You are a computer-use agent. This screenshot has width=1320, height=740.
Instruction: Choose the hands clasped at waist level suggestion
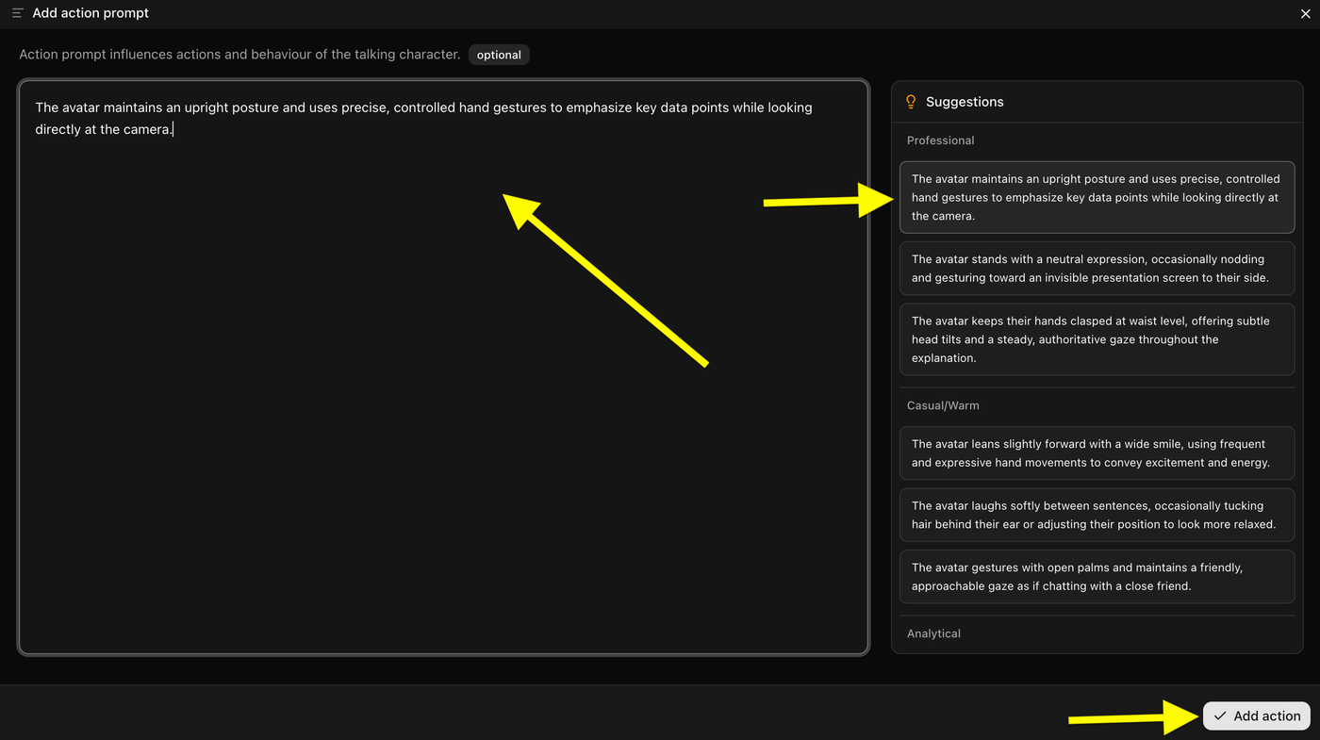[1097, 339]
